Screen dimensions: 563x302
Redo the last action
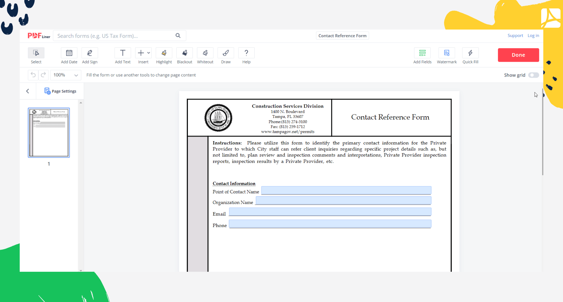pyautogui.click(x=43, y=75)
